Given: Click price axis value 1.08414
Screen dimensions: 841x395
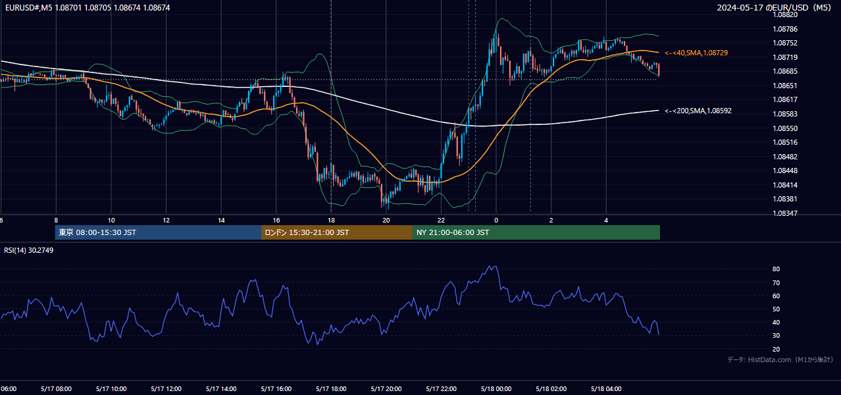Looking at the screenshot, I should coord(785,186).
